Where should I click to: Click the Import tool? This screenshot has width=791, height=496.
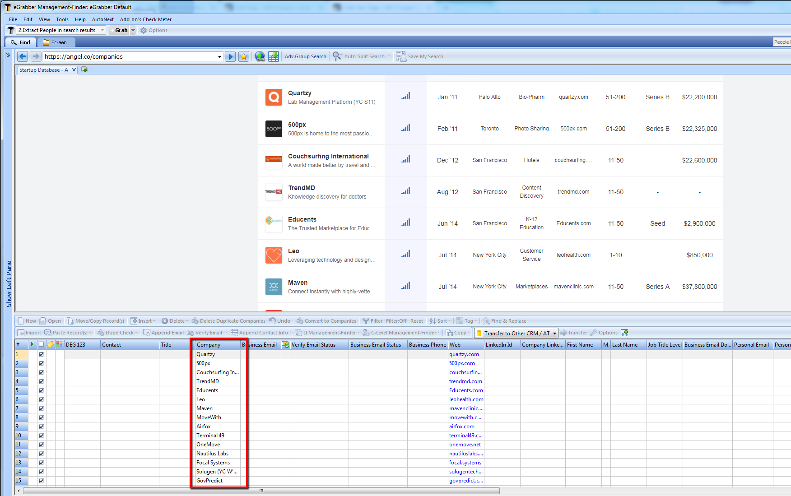pyautogui.click(x=29, y=333)
